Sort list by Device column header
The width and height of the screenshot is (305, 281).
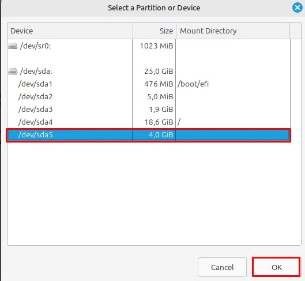click(70, 31)
